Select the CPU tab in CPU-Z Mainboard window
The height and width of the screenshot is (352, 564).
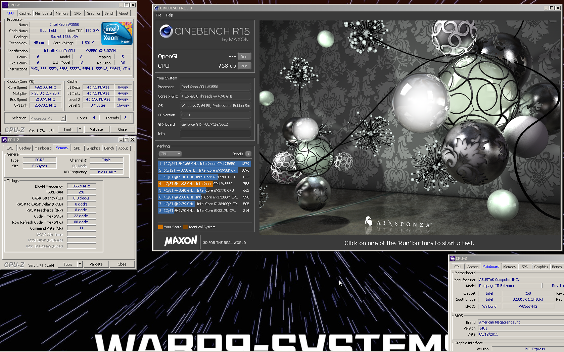point(458,267)
